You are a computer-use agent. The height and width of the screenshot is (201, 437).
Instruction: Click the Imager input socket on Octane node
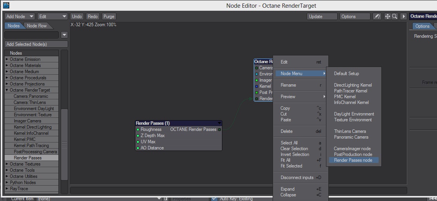256,80
